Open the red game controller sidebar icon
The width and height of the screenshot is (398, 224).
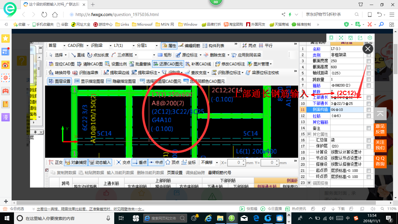pos(6,91)
